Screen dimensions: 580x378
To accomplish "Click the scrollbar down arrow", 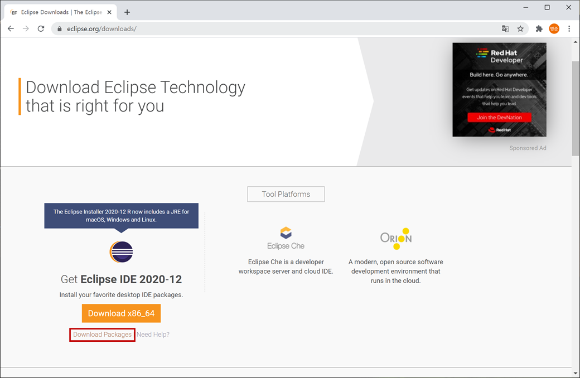I will [x=575, y=373].
